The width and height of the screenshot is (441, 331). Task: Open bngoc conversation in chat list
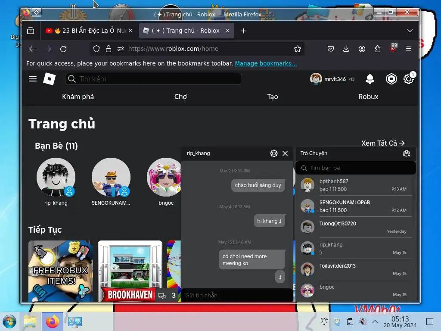coord(356,291)
